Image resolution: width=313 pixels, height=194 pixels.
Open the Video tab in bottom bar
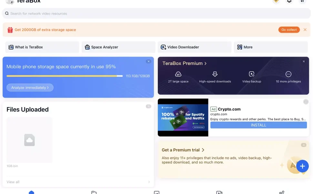[x=219, y=192]
